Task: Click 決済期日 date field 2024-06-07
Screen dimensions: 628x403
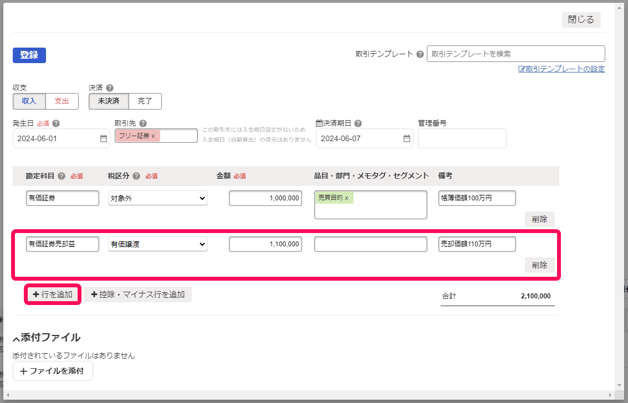Action: click(365, 139)
